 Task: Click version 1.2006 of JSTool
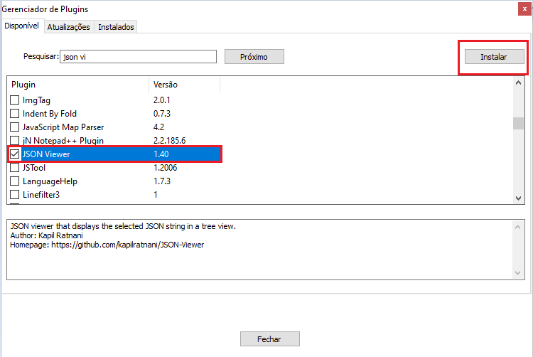[165, 168]
